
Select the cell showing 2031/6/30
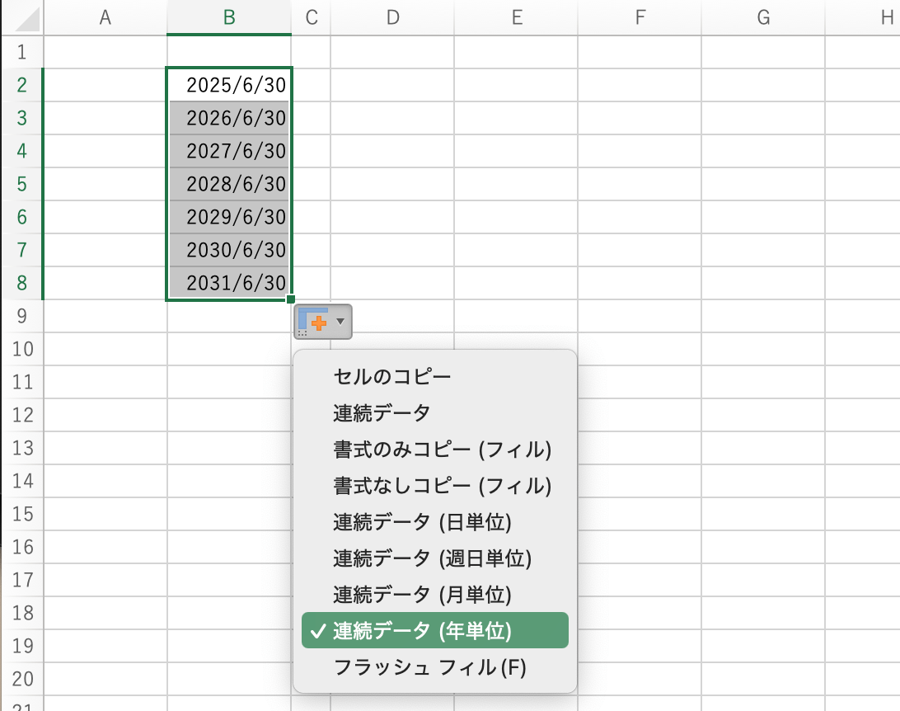point(228,282)
